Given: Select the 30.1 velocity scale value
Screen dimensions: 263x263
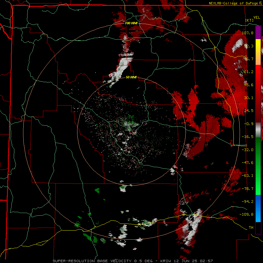Looking at the screenshot, I should 249,98.
